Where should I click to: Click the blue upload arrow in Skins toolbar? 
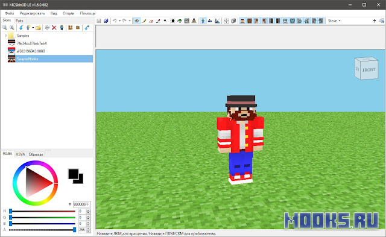point(87,28)
